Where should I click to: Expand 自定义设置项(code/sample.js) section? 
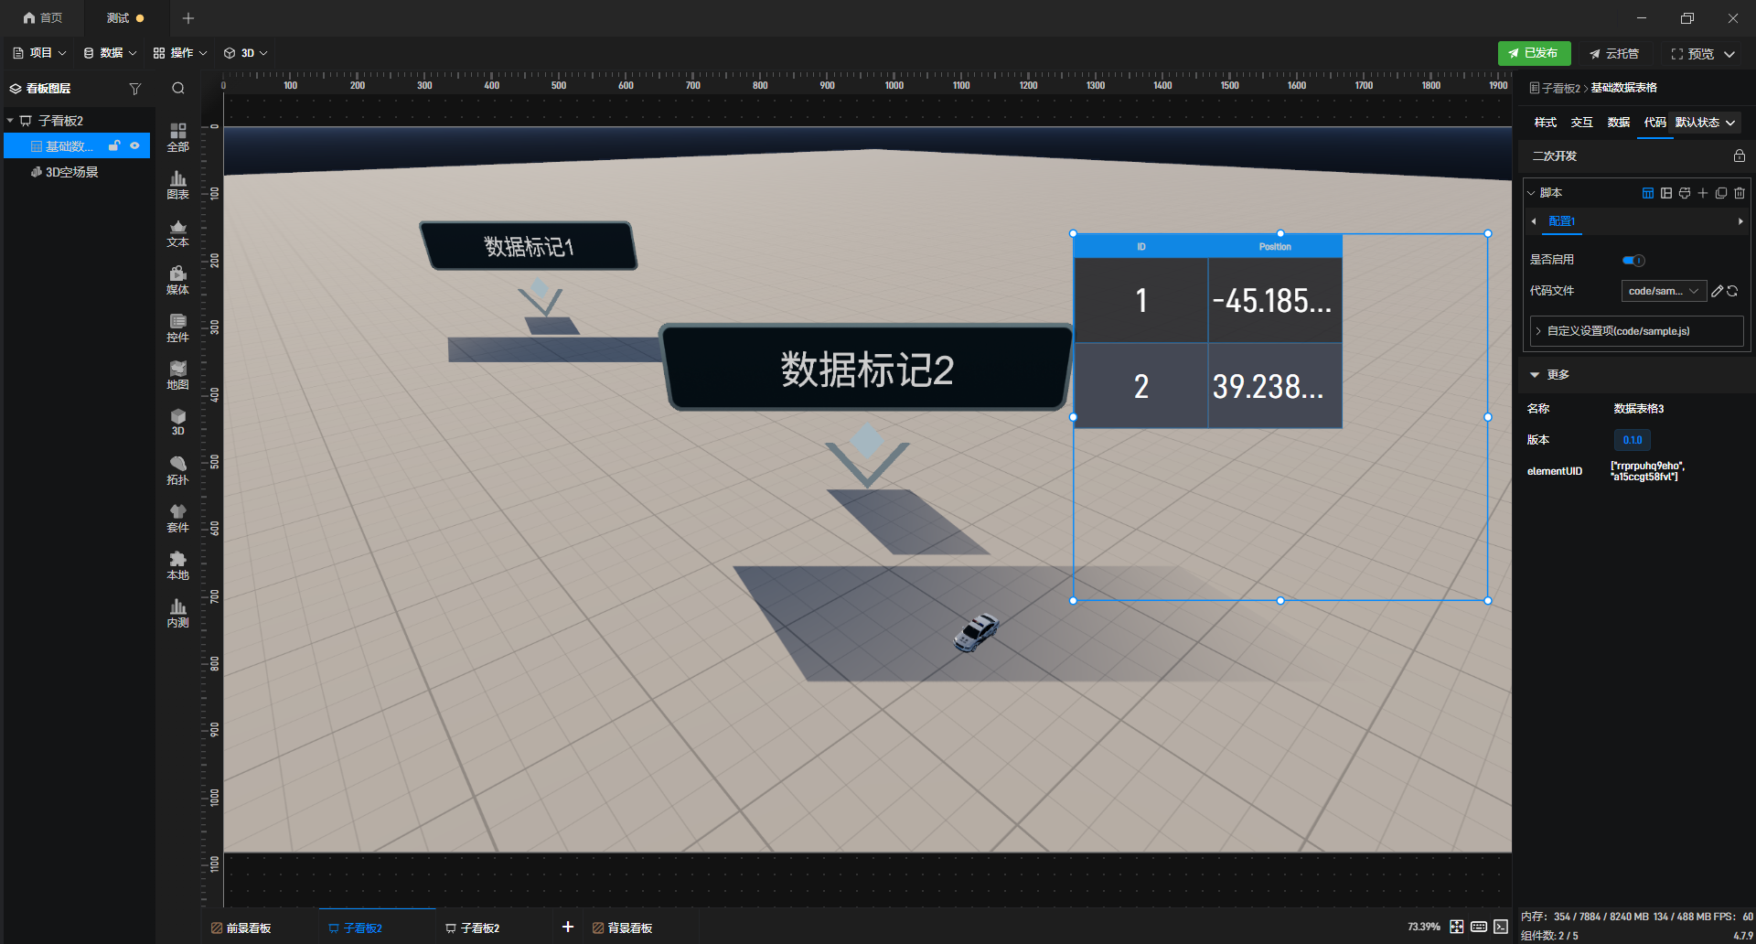pos(1637,331)
